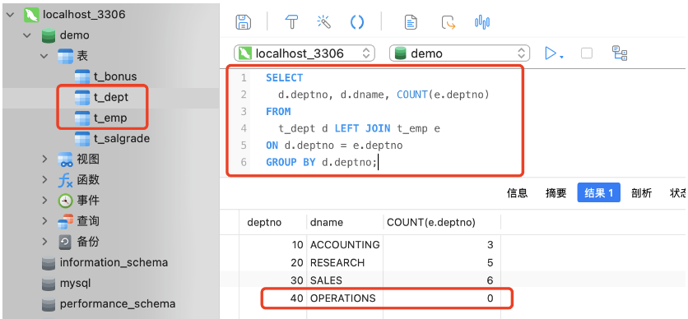
Task: Click the explain plan tree icon
Action: click(620, 53)
